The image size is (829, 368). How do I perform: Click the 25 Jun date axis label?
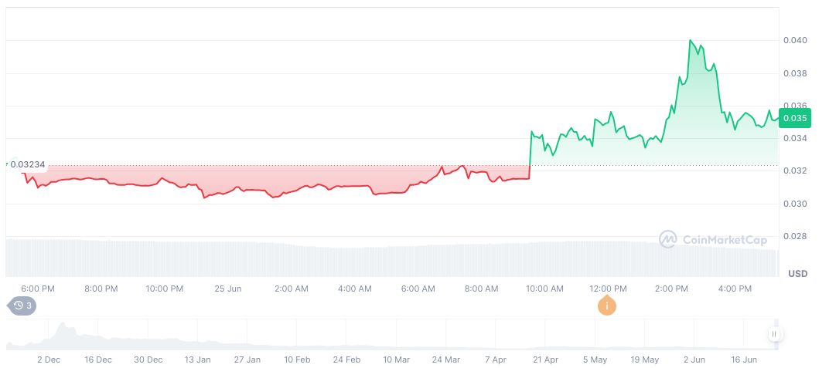click(228, 289)
